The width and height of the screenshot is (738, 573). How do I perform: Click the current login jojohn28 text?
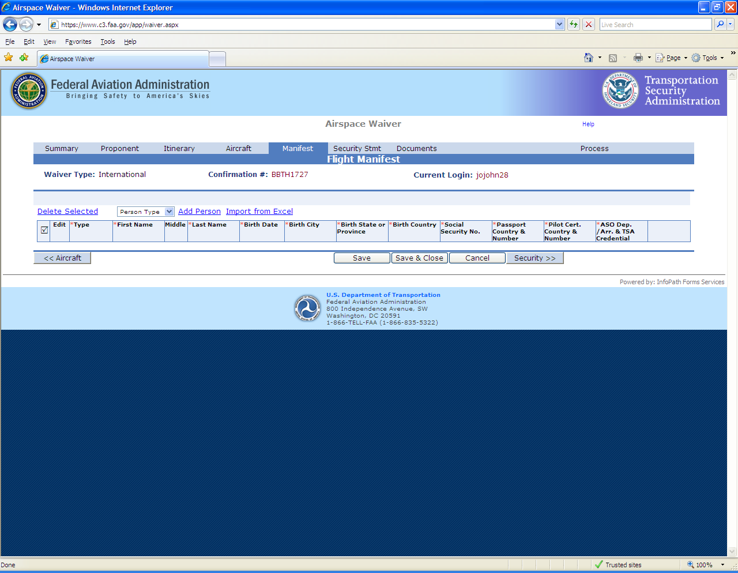pyautogui.click(x=492, y=175)
